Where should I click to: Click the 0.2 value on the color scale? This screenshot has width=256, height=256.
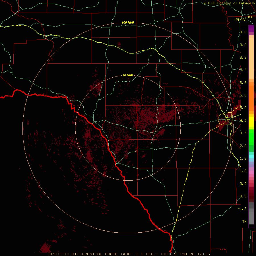coord(243,184)
